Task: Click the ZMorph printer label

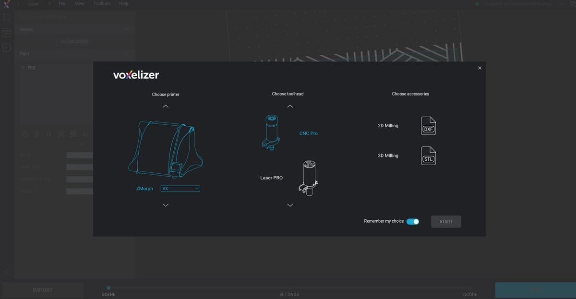Action: tap(144, 189)
